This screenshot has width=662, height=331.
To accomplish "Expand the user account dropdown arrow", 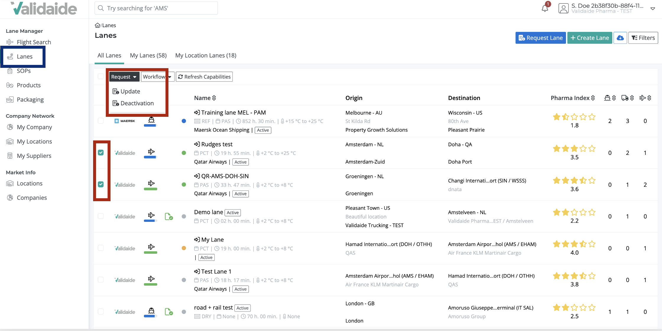I will tap(653, 9).
